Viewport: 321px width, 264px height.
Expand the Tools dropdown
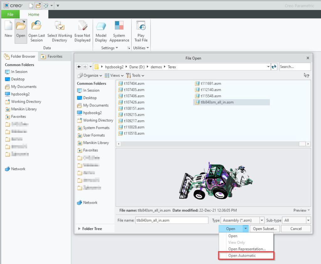[x=135, y=75]
